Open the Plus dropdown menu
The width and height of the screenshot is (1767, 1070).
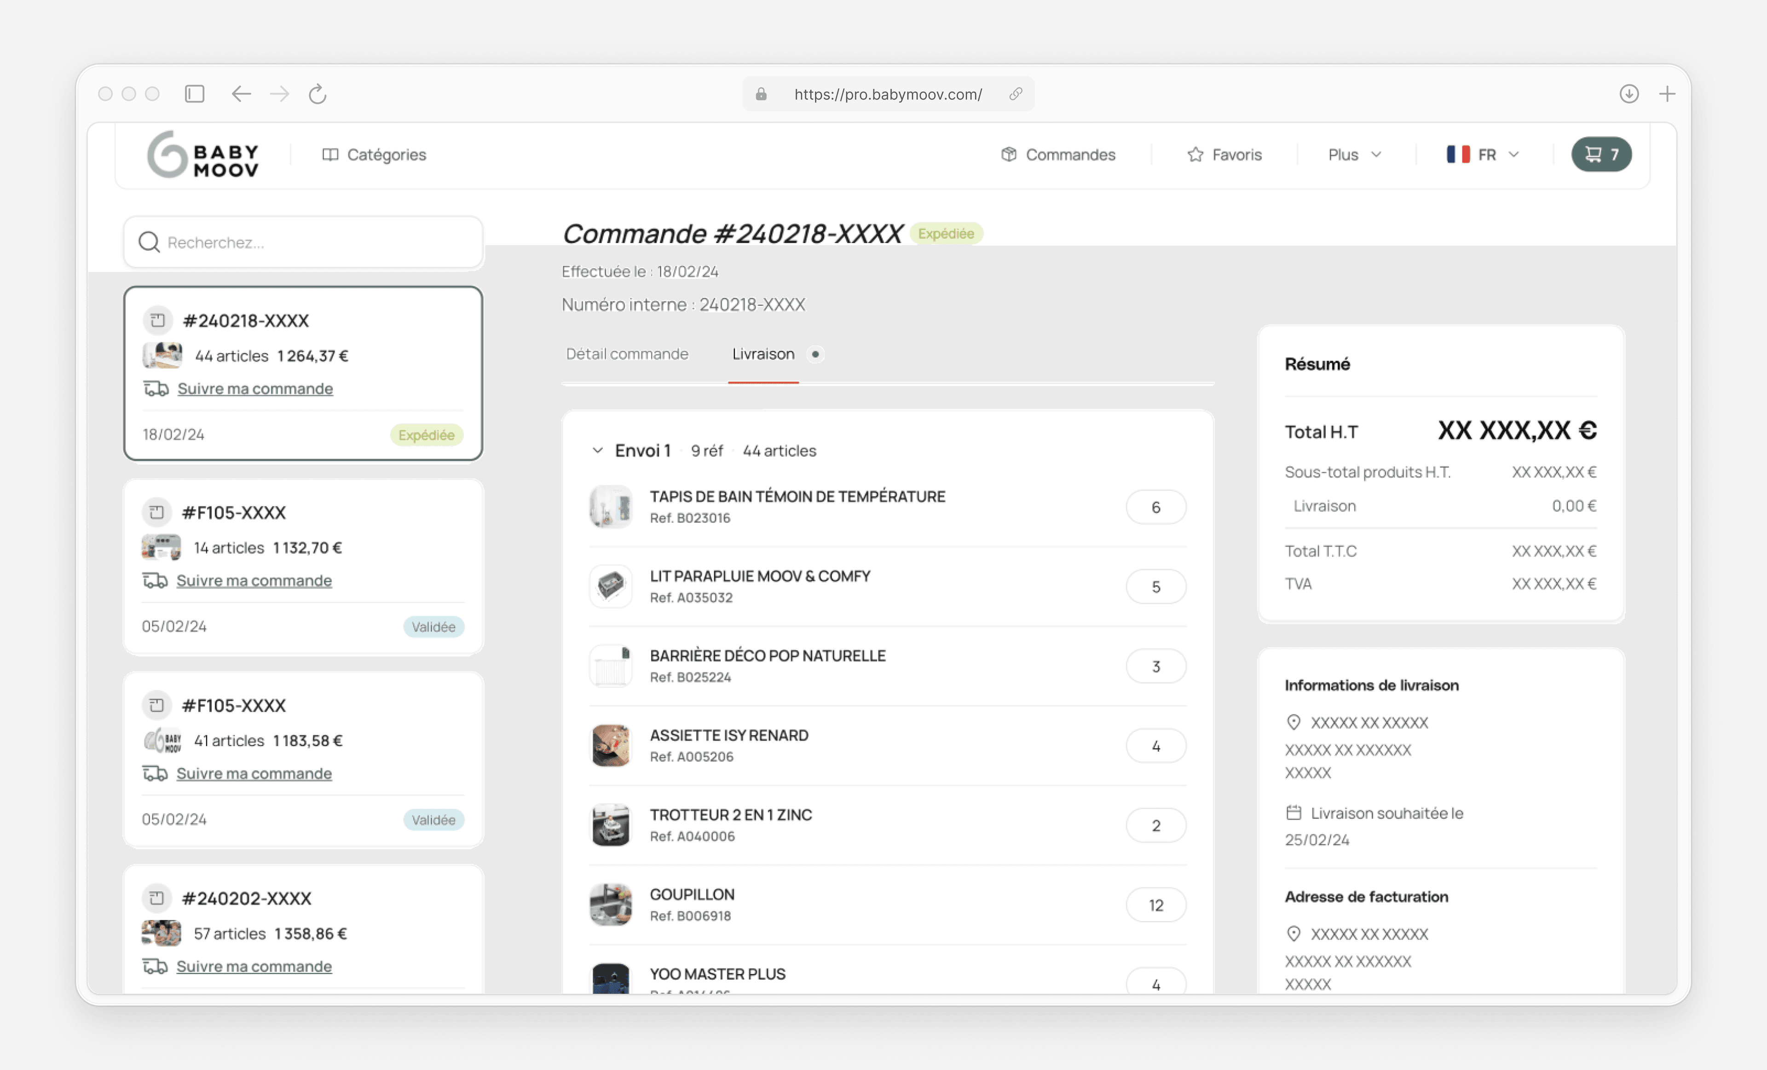[1354, 155]
